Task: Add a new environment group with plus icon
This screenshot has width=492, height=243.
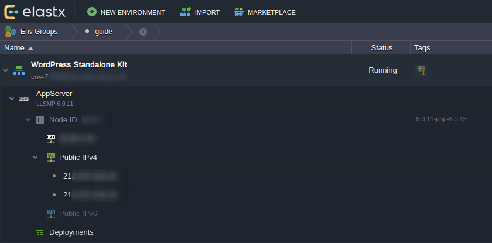Action: (x=143, y=32)
